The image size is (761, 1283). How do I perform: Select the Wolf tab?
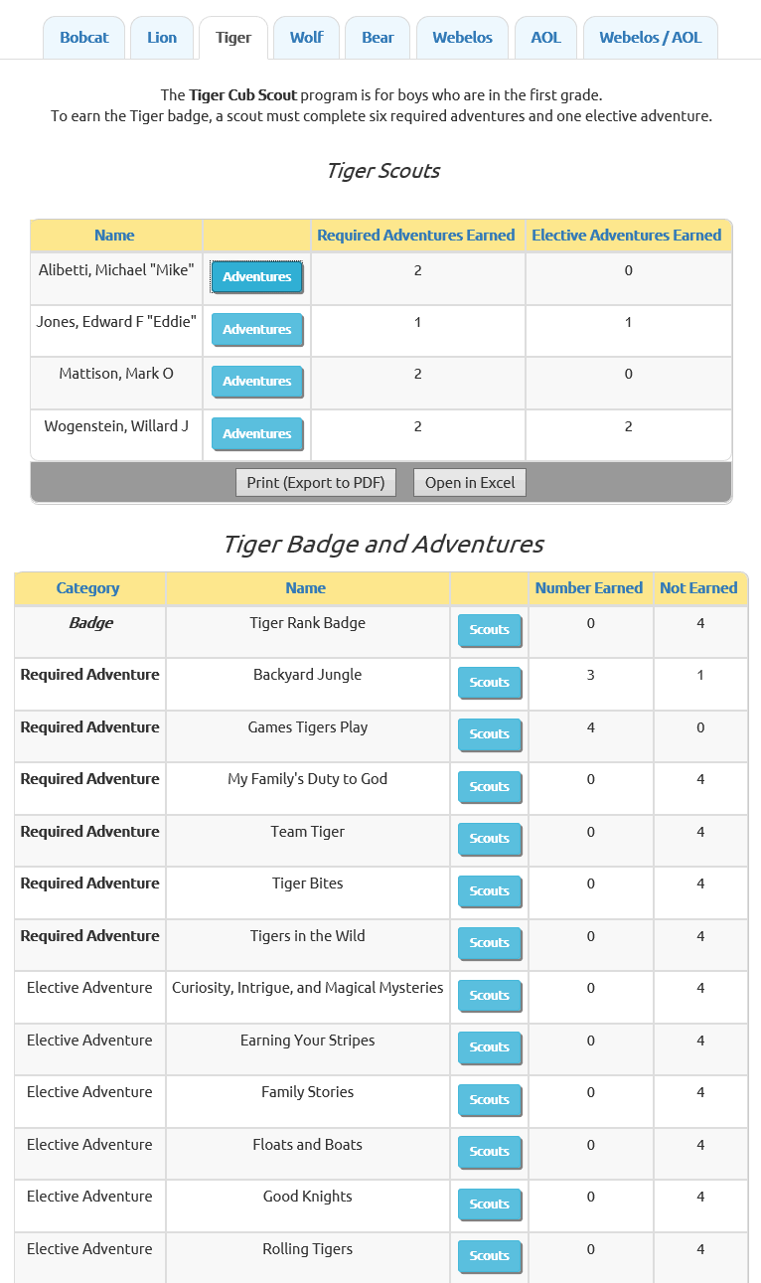pos(306,37)
